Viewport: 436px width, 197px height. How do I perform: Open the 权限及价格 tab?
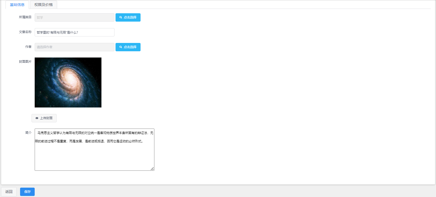click(x=44, y=5)
